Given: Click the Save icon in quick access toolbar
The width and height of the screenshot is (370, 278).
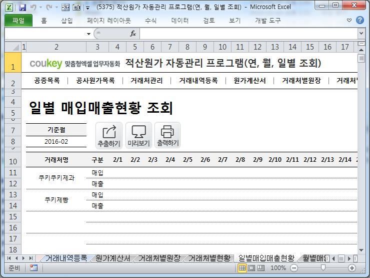Looking at the screenshot, I should (22, 8).
